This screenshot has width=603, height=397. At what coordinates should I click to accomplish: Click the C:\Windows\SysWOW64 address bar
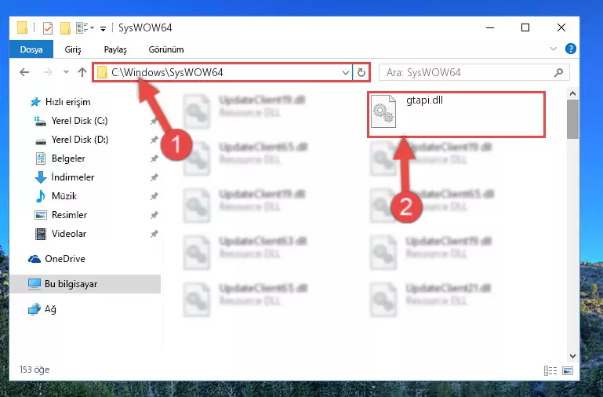tap(222, 72)
